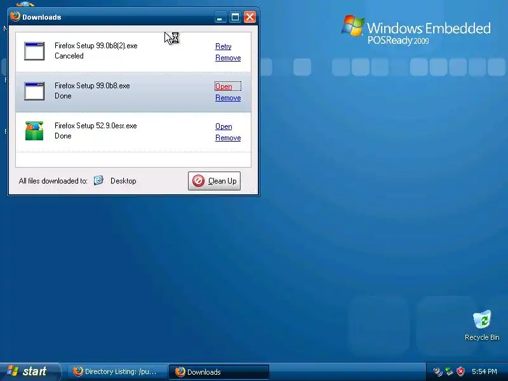Click the Firefox icon in Downloads title bar
The image size is (508, 381).
pyautogui.click(x=15, y=17)
